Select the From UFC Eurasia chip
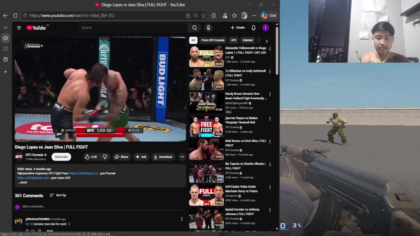Screen dimensions: 420x236 (x=213, y=40)
